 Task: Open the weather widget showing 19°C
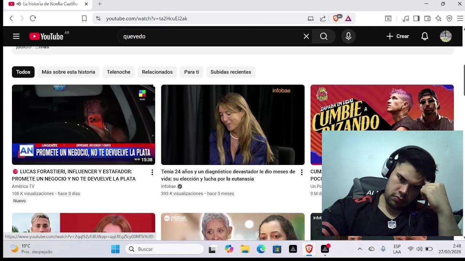click(x=31, y=249)
